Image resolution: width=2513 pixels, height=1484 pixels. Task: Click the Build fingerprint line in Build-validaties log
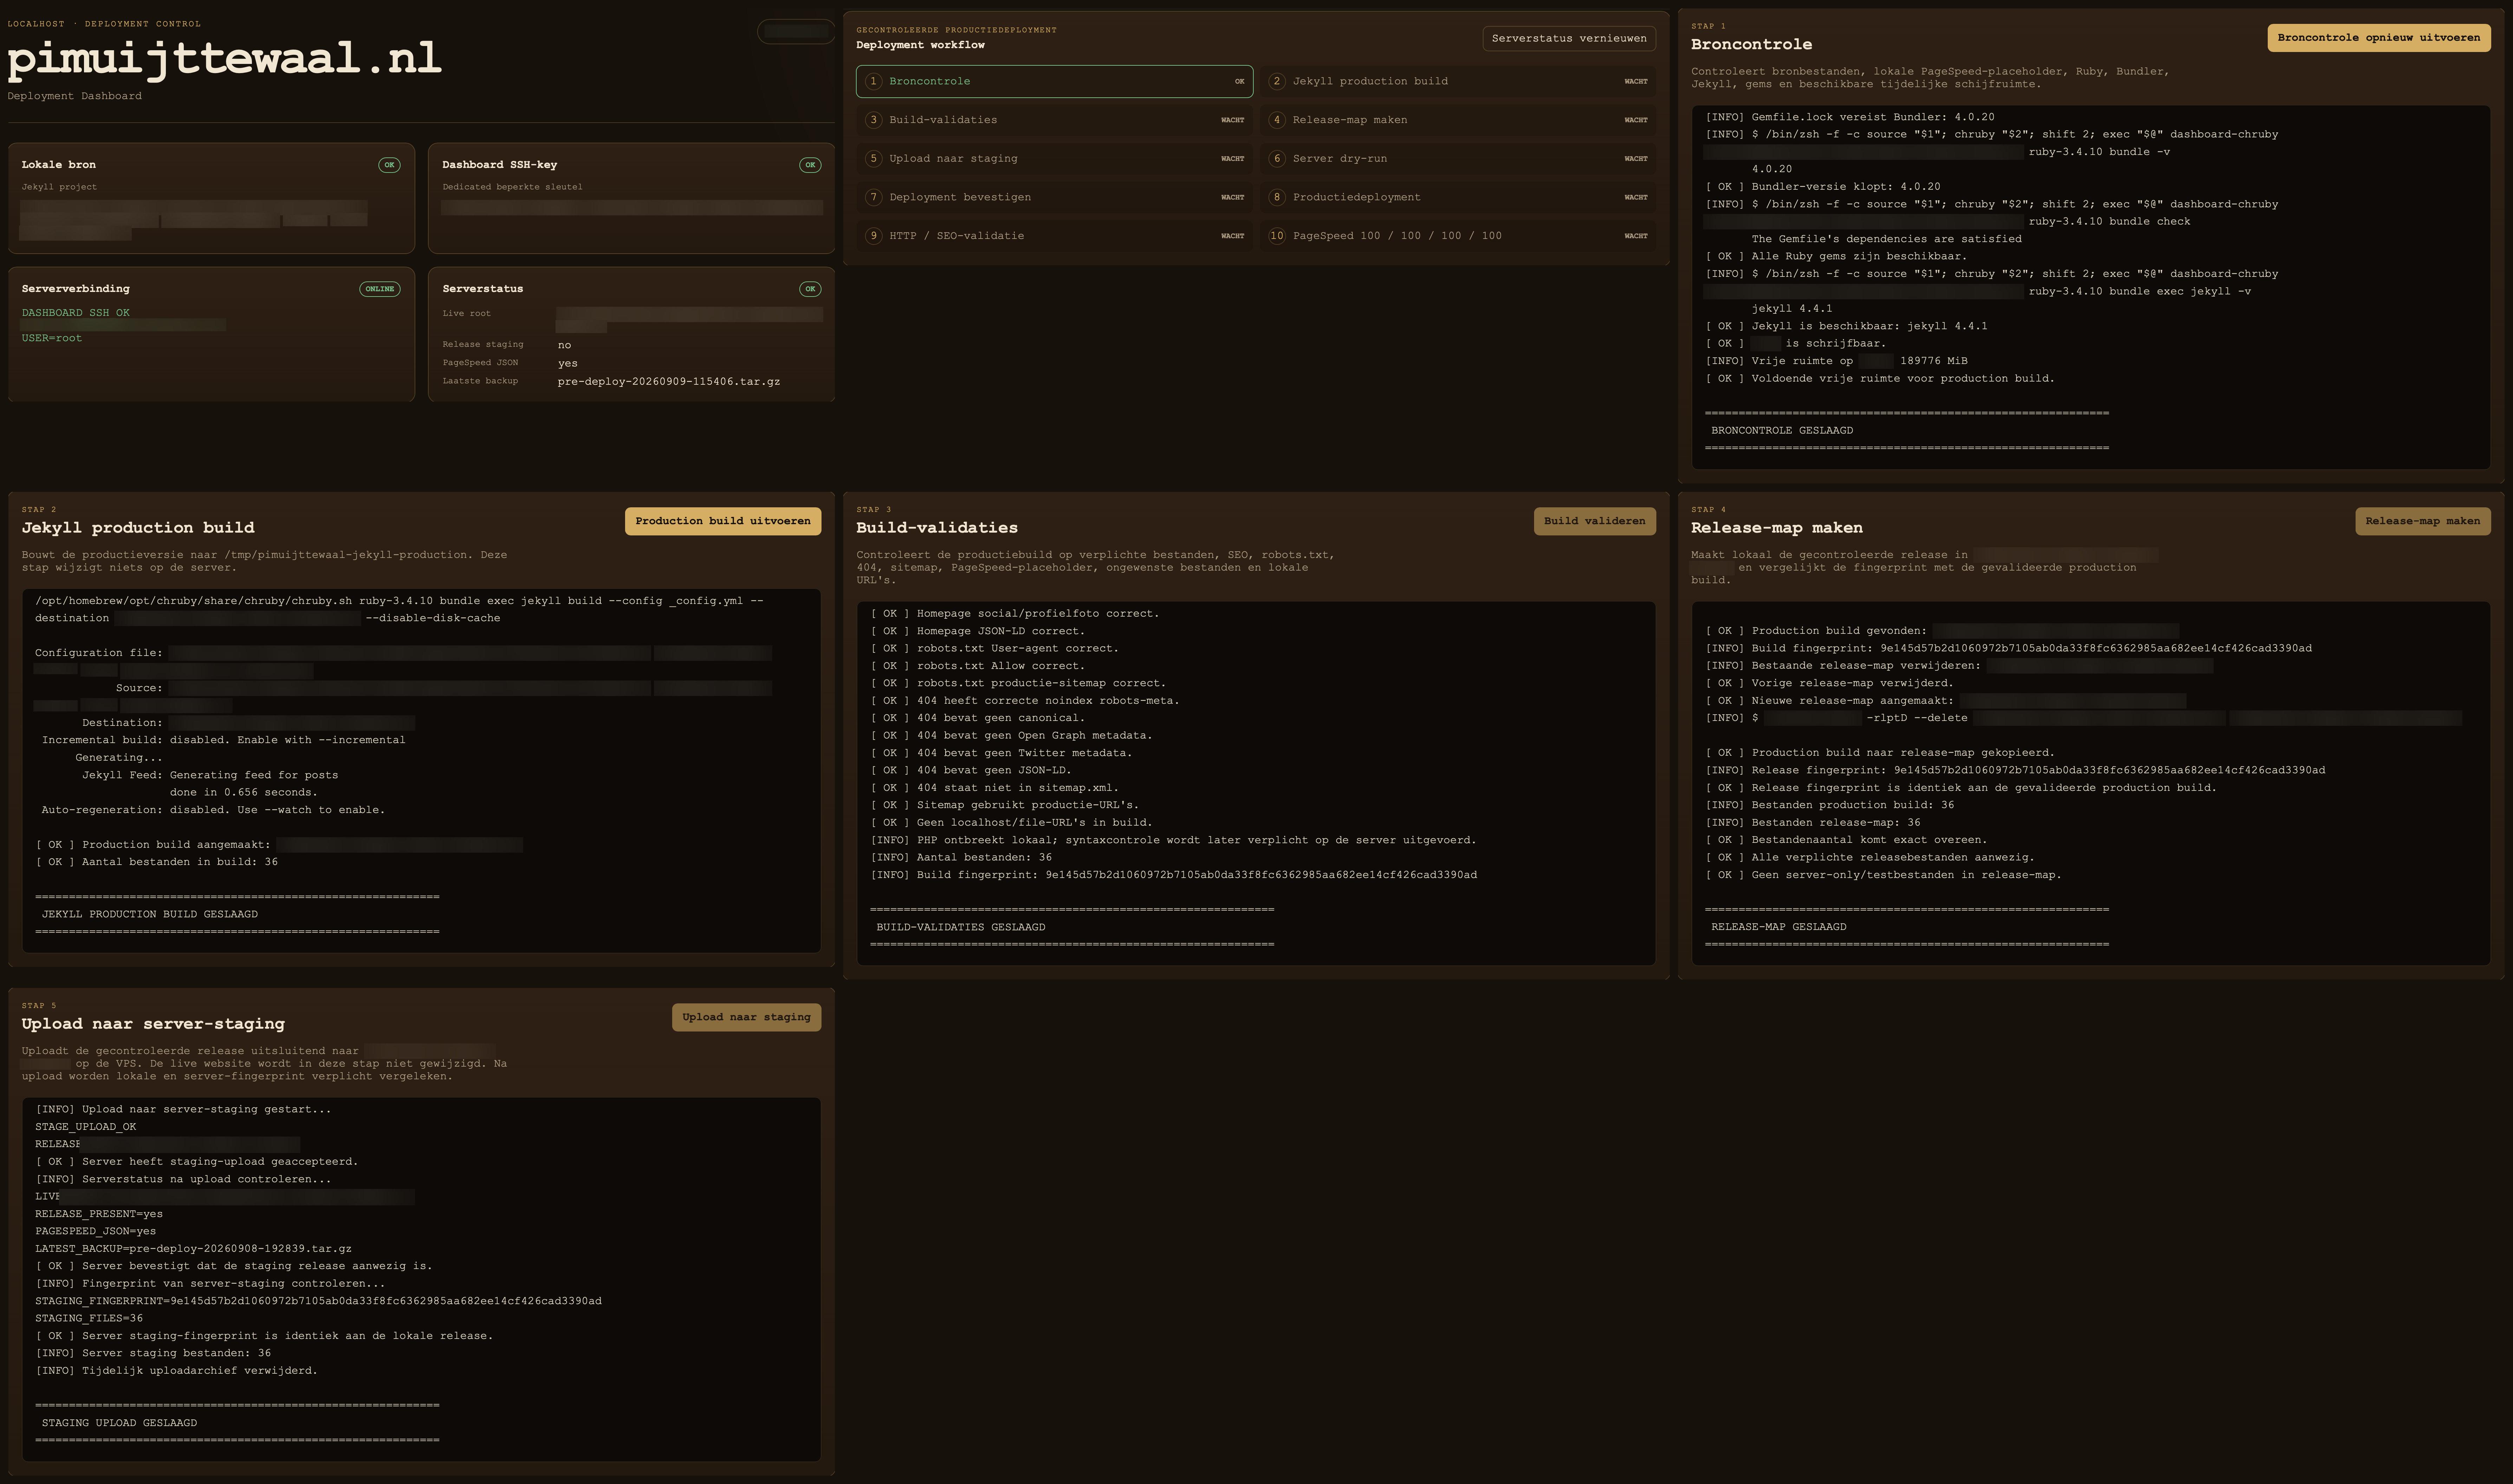[1174, 876]
